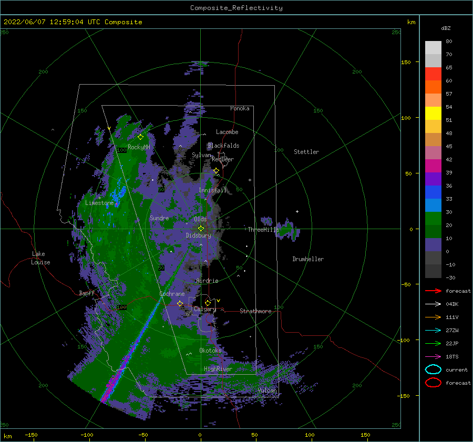Click the dBZ legend heading

click(446, 28)
